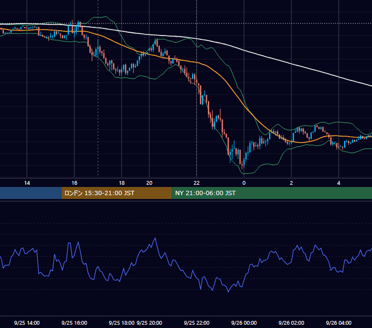
Task: Click the '20' hour axis label
Action: tap(149, 183)
